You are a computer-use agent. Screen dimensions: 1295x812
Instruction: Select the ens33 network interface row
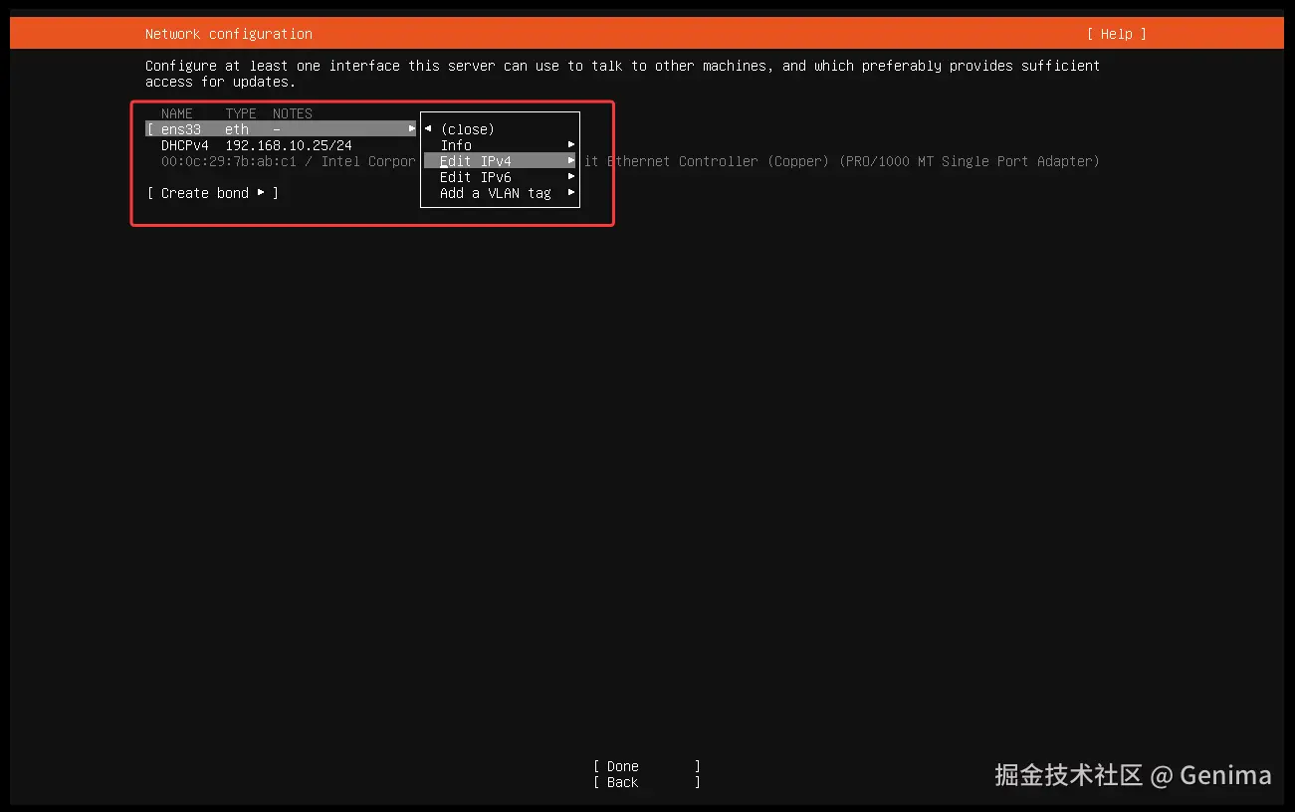coord(282,129)
